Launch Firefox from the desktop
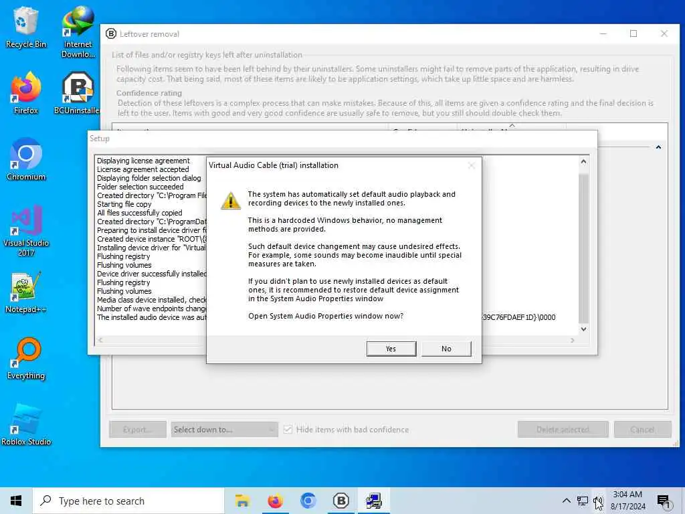 point(26,92)
